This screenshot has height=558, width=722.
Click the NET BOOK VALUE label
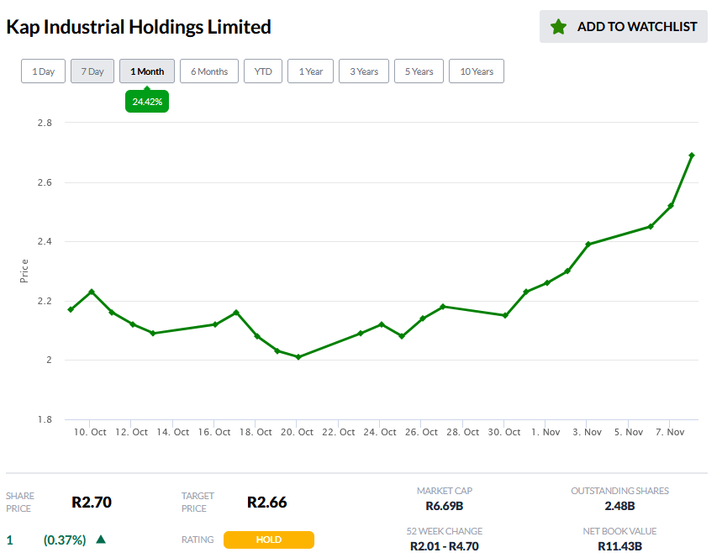pyautogui.click(x=619, y=531)
